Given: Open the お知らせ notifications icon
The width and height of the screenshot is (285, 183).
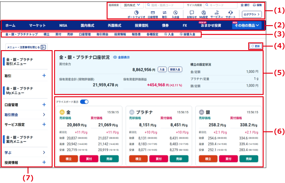Looking at the screenshot, I should [192, 13].
